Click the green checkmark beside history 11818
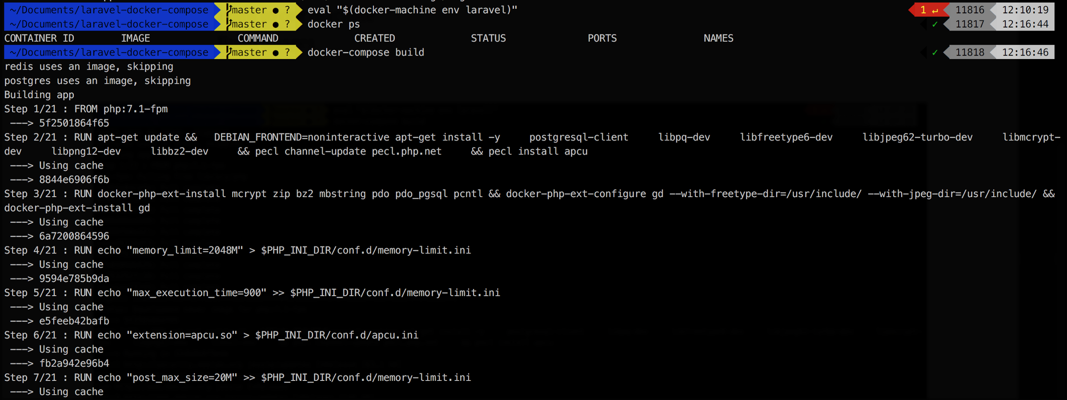Screen dimensions: 1067x400 point(935,53)
